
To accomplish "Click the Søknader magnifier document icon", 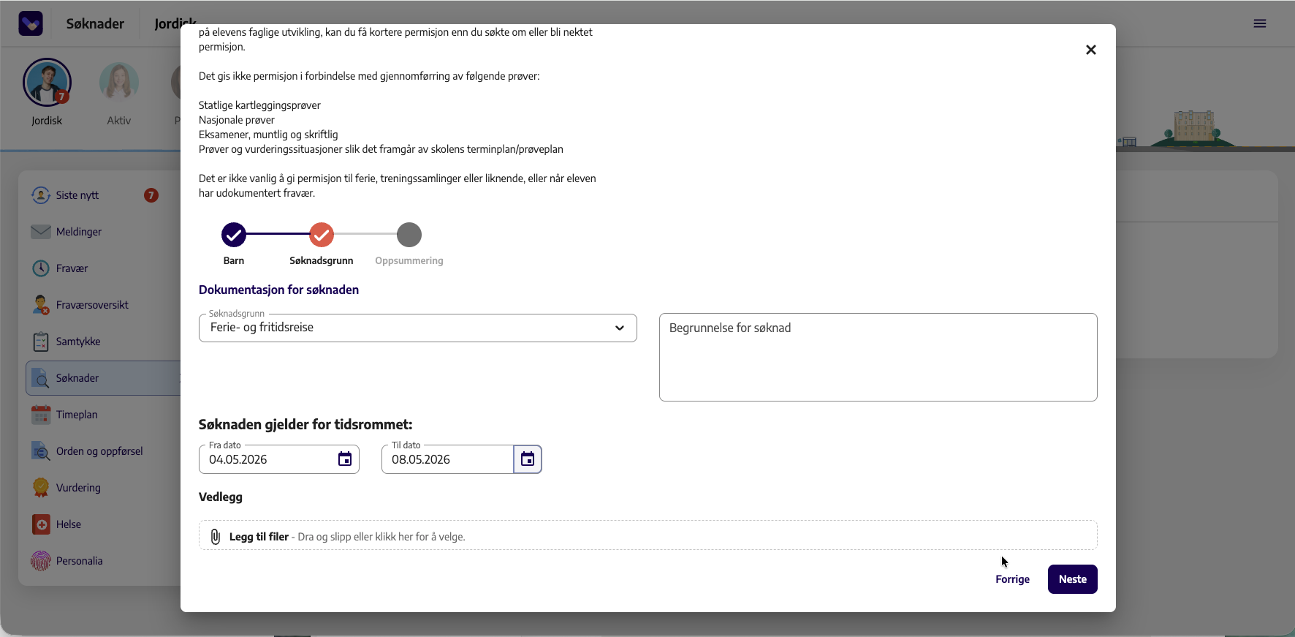I will click(x=41, y=378).
